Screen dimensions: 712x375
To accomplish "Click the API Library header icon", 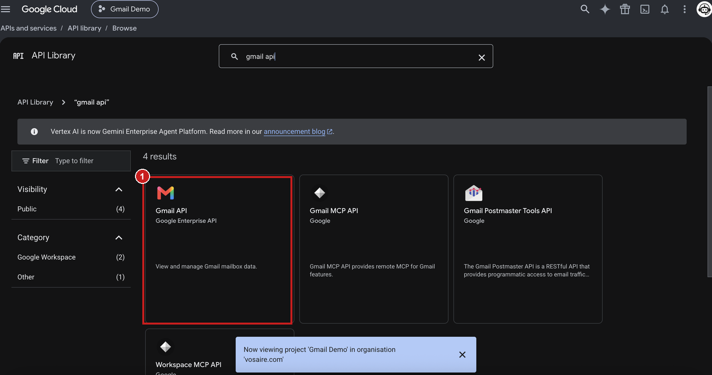I will point(18,56).
